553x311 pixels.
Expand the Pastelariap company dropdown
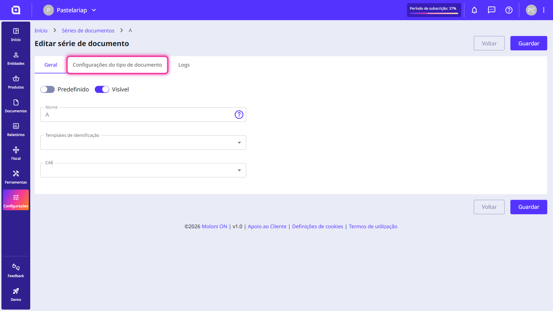94,10
